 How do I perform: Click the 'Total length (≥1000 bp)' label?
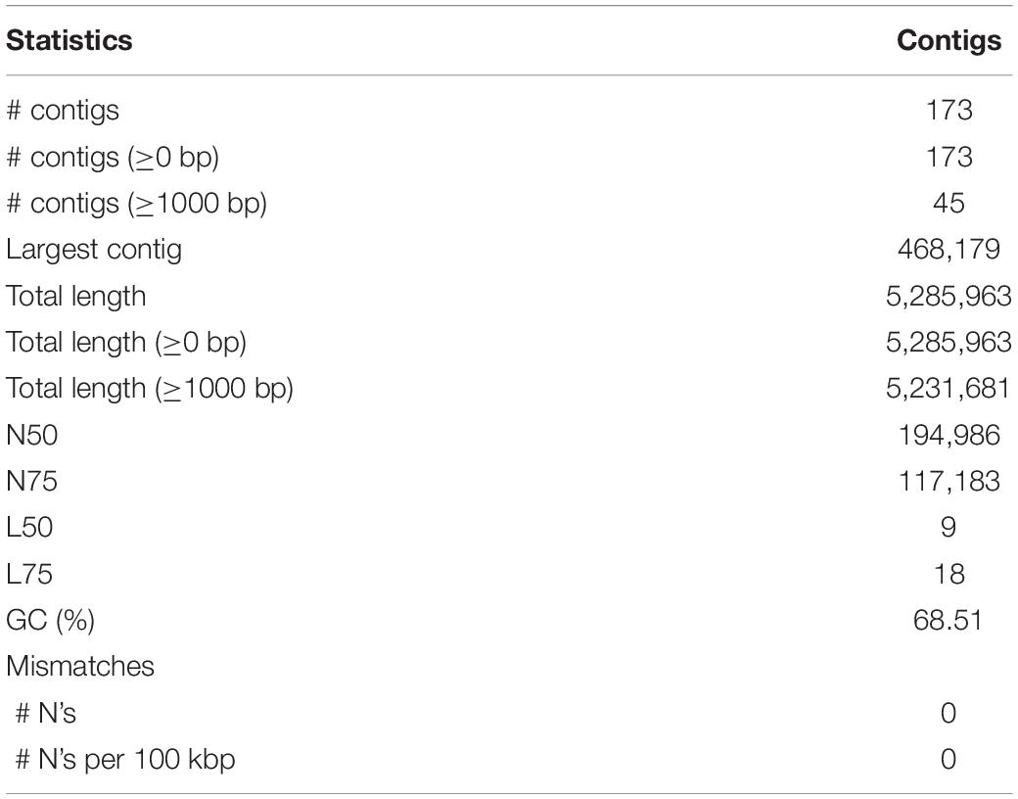click(150, 389)
